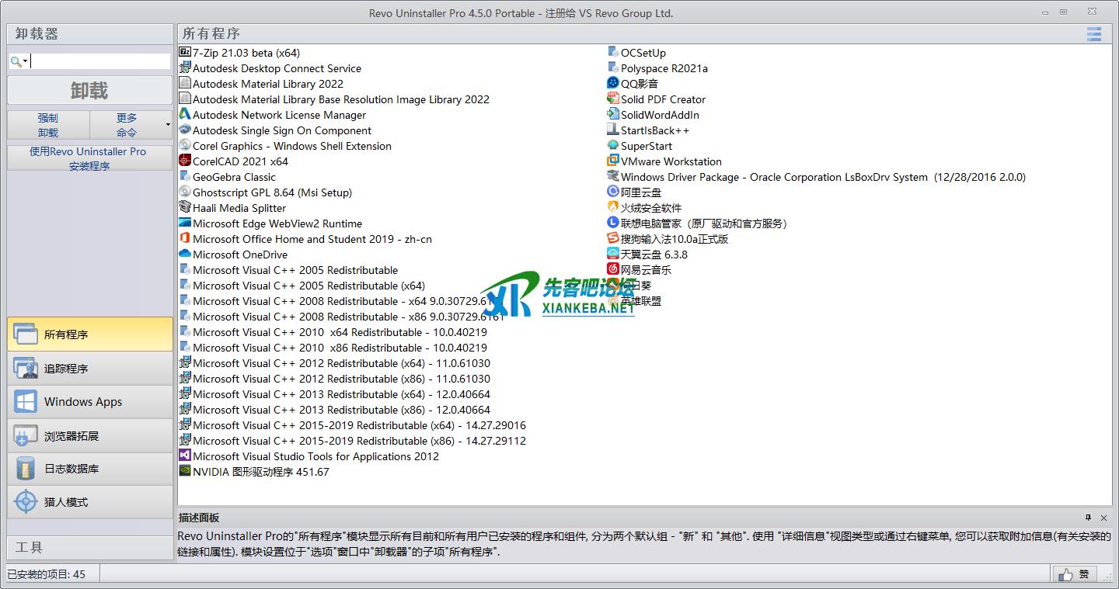The width and height of the screenshot is (1119, 589).
Task: Collapse the 工具 section header
Action: pos(89,547)
